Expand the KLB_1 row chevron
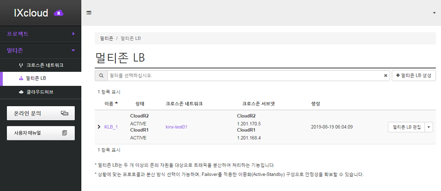The height and width of the screenshot is (191, 441). pyautogui.click(x=99, y=127)
